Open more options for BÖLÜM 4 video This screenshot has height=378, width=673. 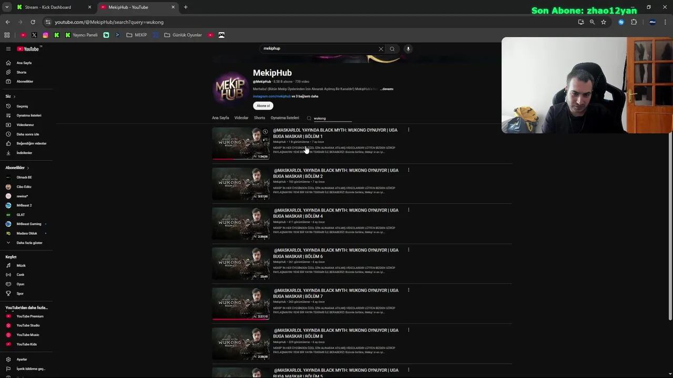[x=409, y=210]
